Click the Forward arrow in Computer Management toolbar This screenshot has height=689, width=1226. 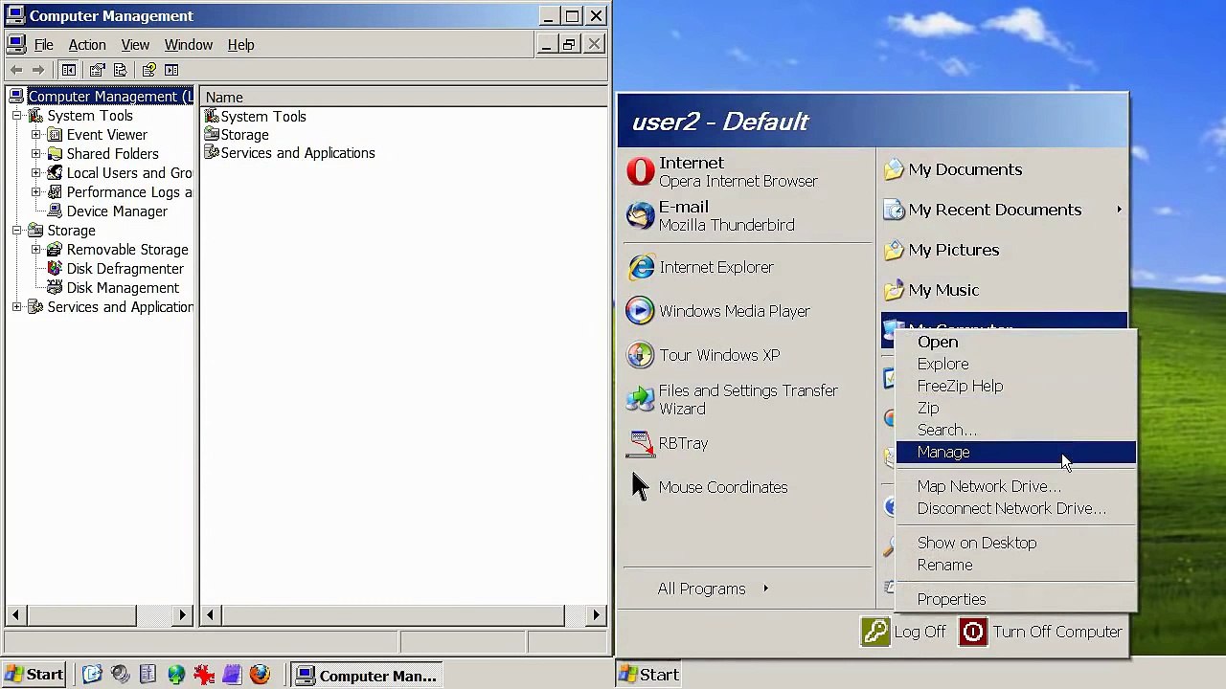(38, 70)
